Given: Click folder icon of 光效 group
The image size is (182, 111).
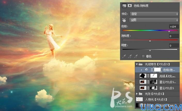Looking at the screenshot, I should point(140,94).
